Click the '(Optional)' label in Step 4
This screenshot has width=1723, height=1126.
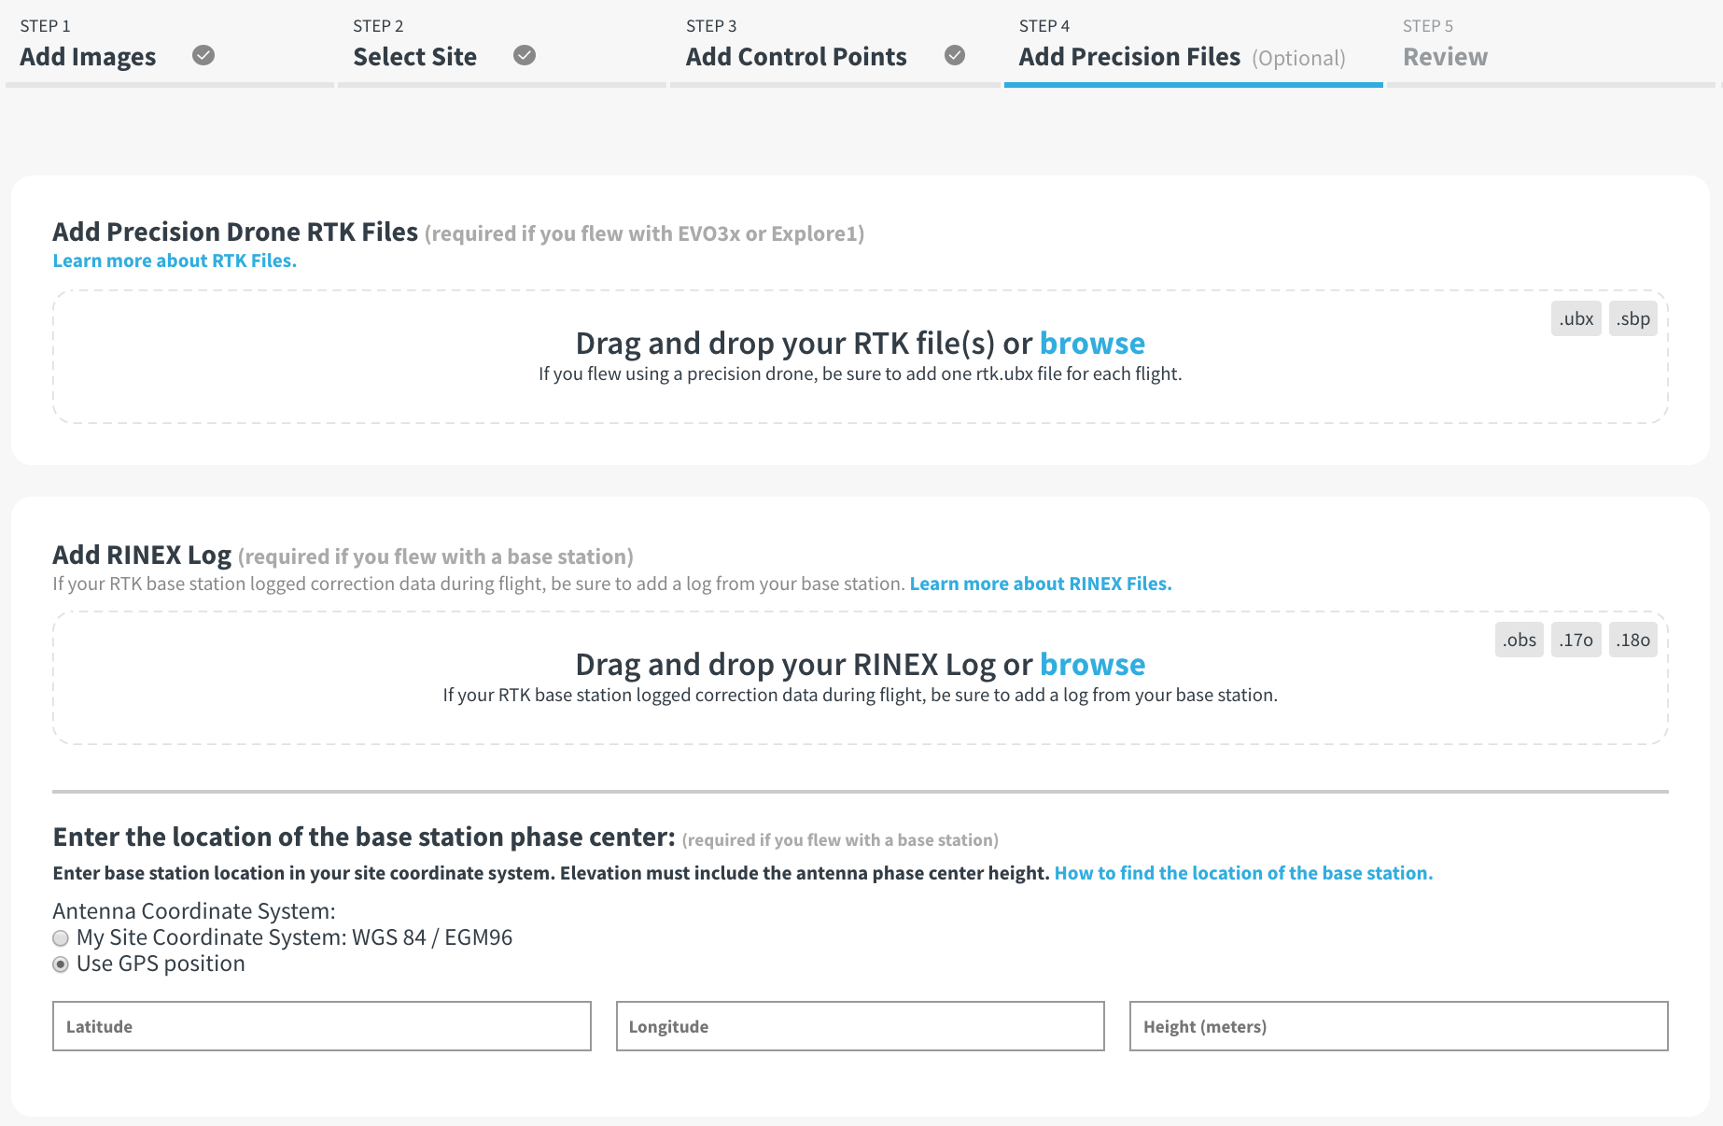coord(1299,58)
